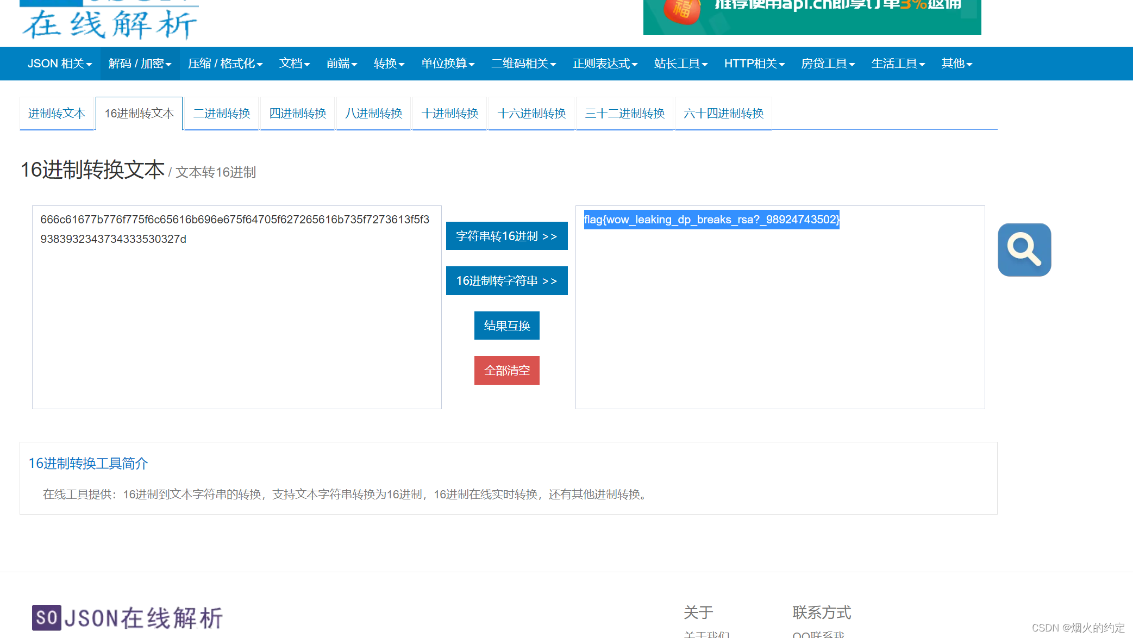Switch to the 二进制转换 tab
Screen dimensions: 1133x638
pyautogui.click(x=222, y=114)
